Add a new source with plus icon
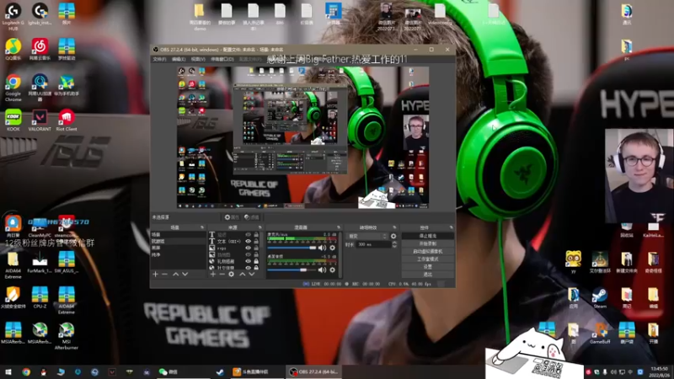Viewport: 674px width, 379px height. click(213, 275)
